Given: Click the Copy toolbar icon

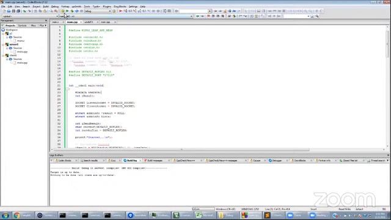Looking at the screenshot, I should click(x=40, y=11).
